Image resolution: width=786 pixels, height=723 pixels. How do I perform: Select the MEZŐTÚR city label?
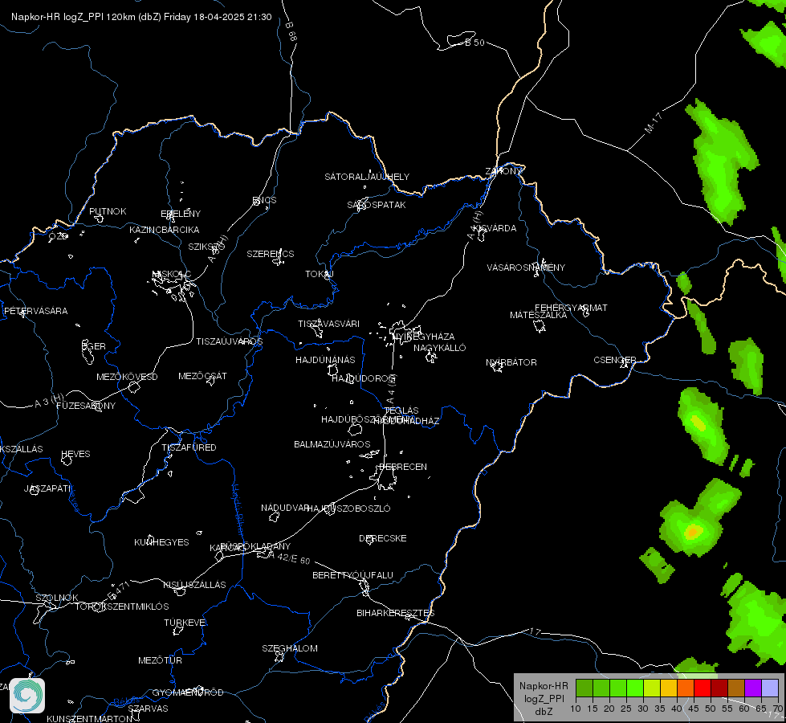tap(161, 660)
